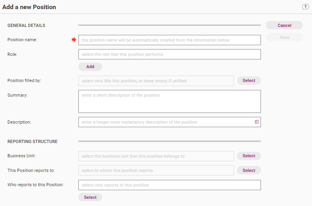Open the Business Unit Select picker

(249, 156)
